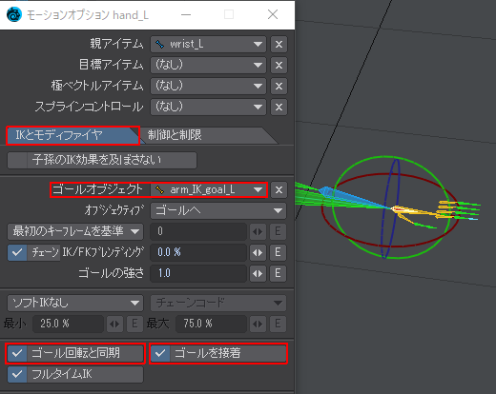Open envelope E for ゴールの強さ
This screenshot has height=394, width=496.
pos(278,273)
